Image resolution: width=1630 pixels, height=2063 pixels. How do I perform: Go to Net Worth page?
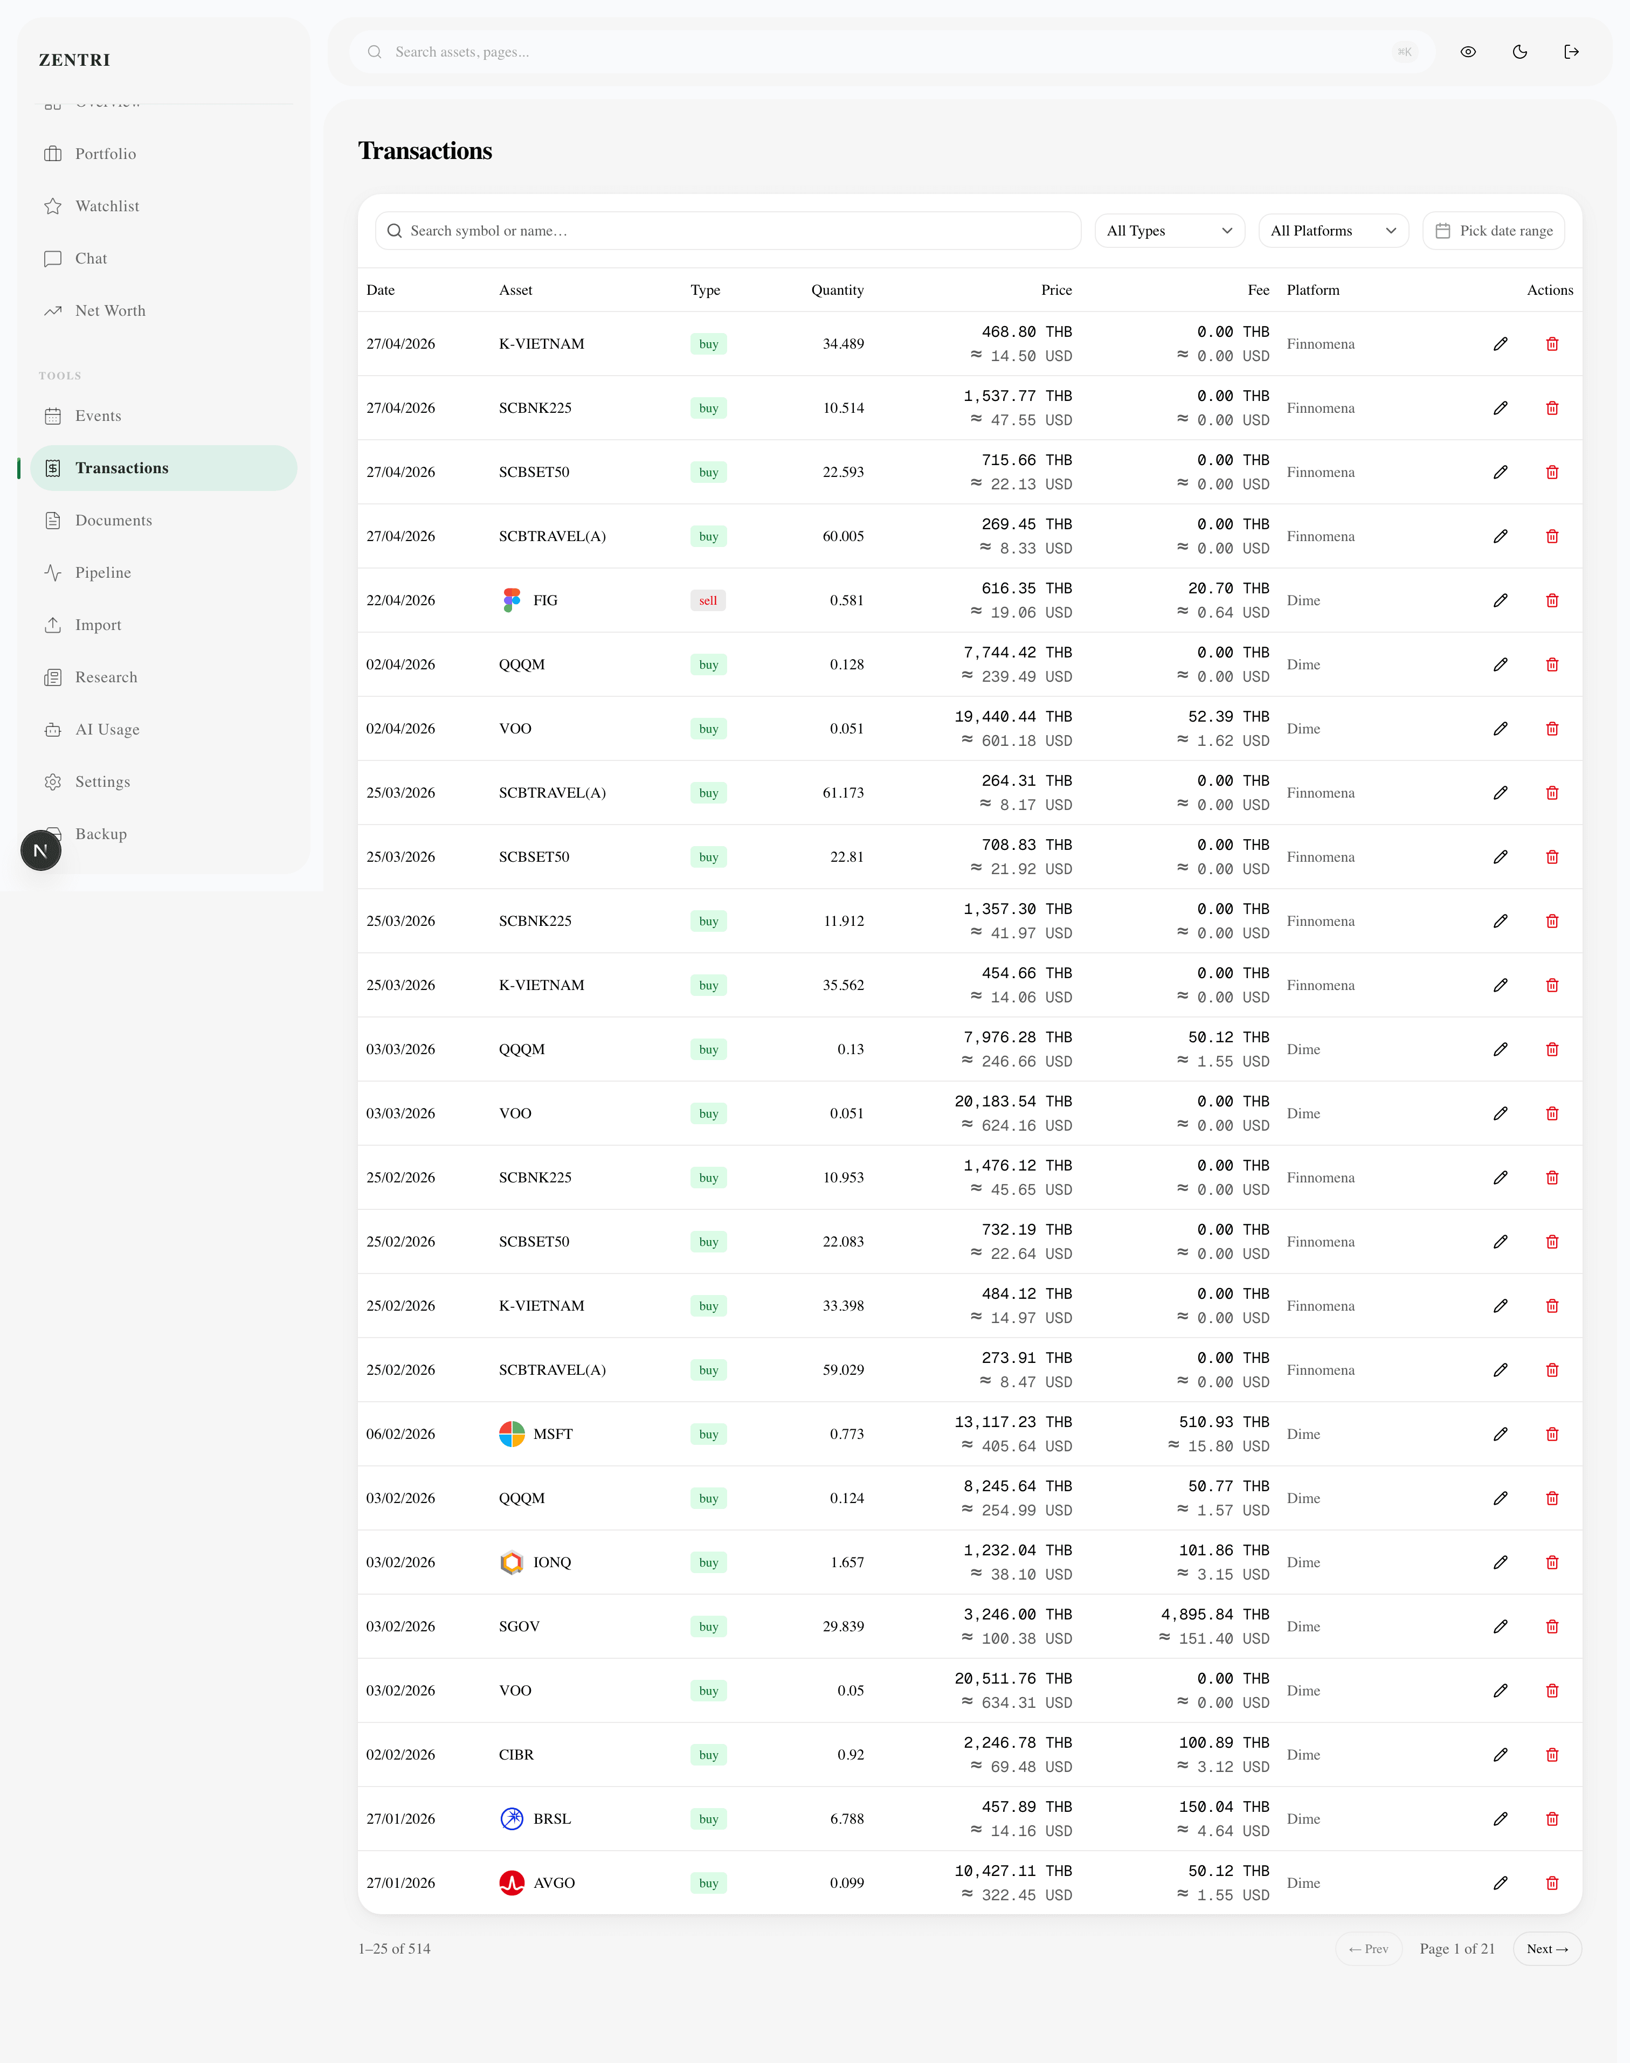coord(164,311)
